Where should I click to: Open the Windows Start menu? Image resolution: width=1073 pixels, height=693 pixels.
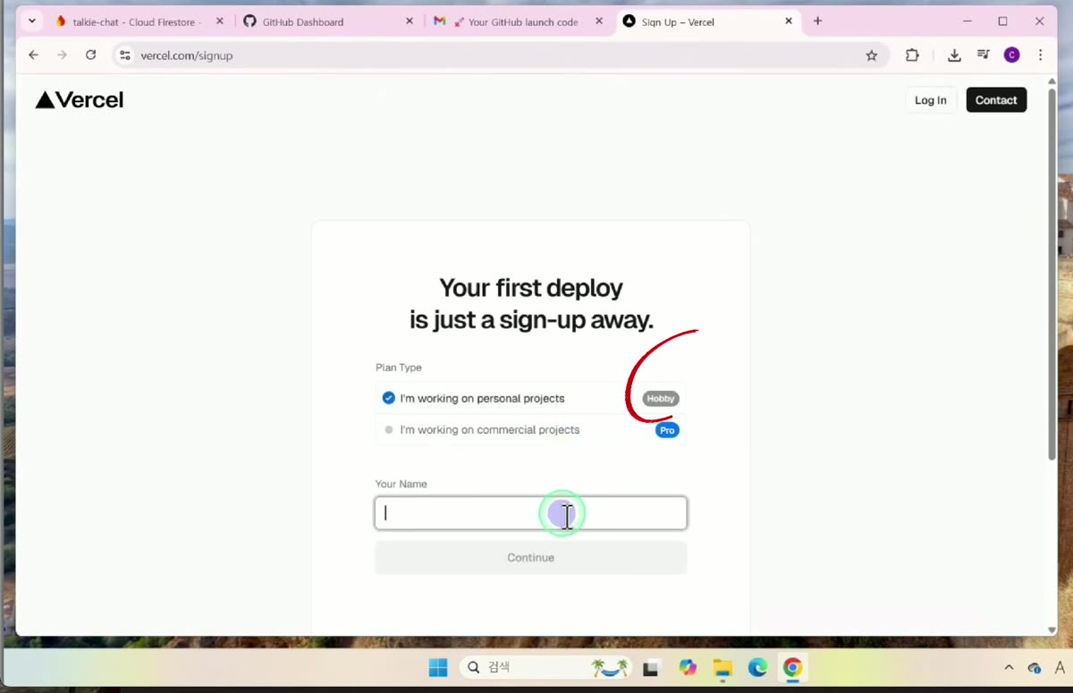click(x=438, y=668)
